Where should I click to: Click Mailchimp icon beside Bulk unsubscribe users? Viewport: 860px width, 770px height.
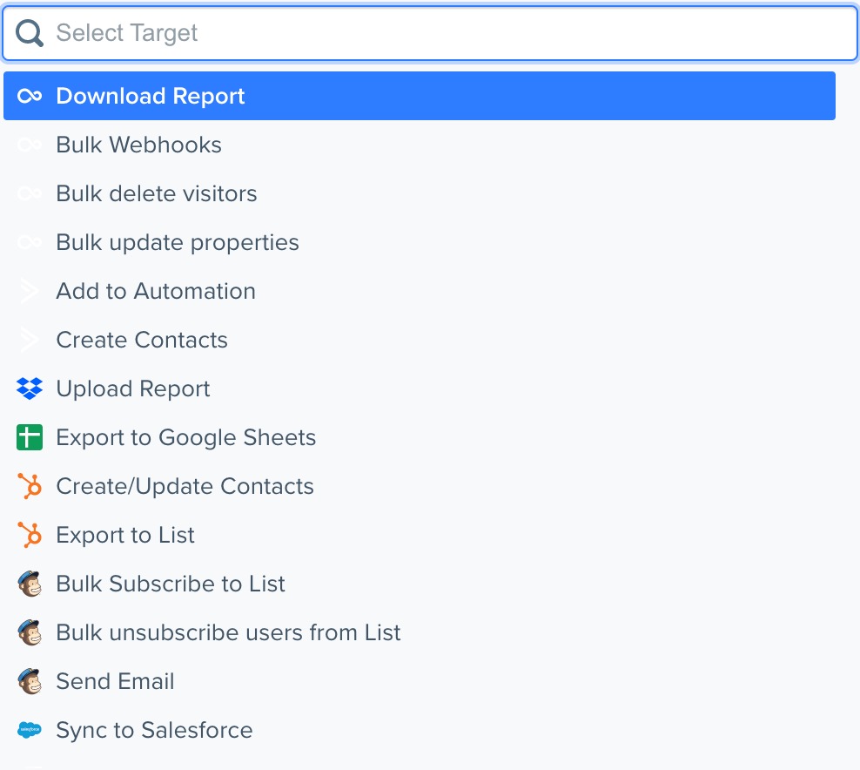pos(30,632)
